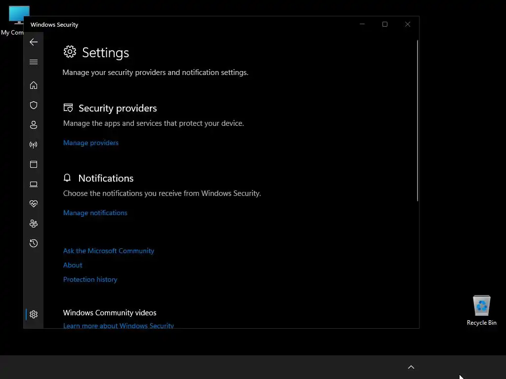The image size is (506, 379).
Task: Open Virus & threat protection shield icon
Action: point(34,105)
